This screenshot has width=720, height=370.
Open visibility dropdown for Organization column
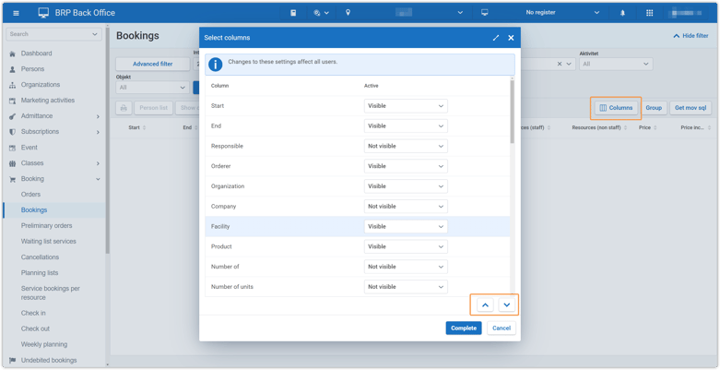tap(406, 186)
